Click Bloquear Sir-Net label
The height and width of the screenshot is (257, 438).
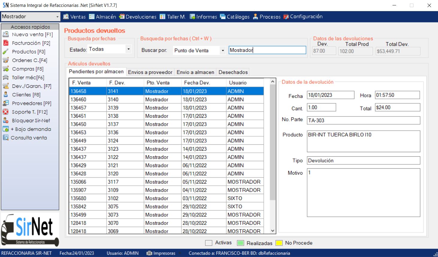31,120
